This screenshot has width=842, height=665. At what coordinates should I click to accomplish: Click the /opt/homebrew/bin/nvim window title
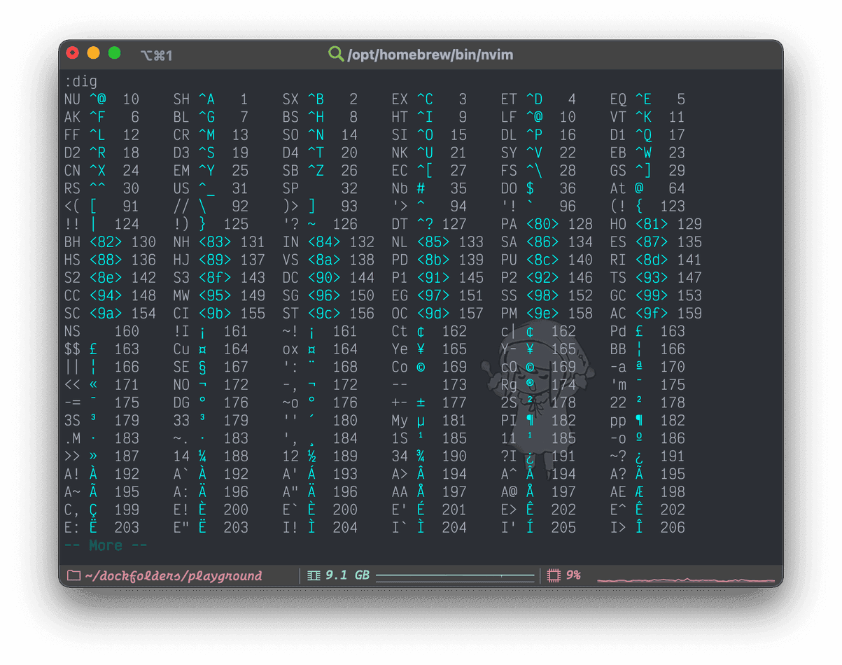point(430,55)
